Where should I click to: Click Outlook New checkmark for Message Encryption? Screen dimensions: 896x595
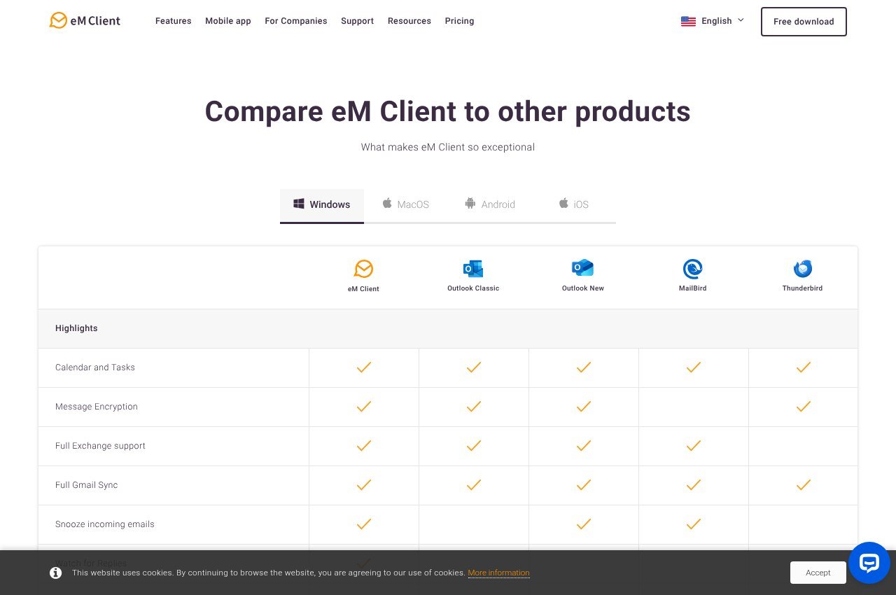(x=583, y=406)
